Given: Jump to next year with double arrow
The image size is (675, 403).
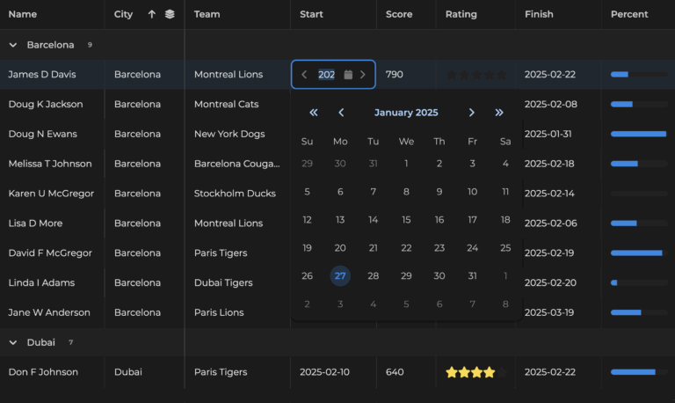Looking at the screenshot, I should click(x=499, y=113).
